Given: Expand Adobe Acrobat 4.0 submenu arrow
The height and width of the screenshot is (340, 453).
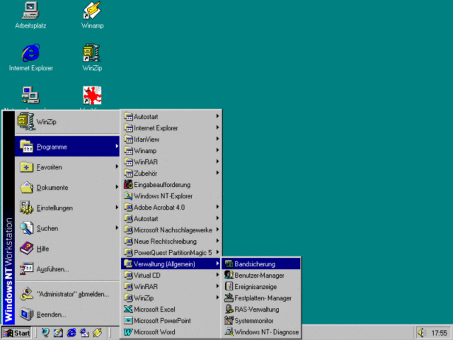Looking at the screenshot, I should [218, 207].
